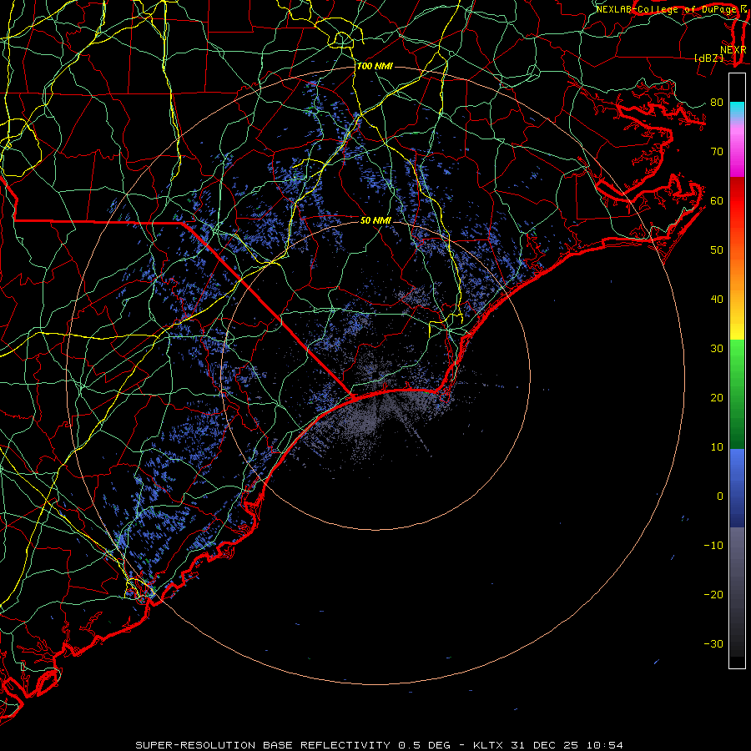
Task: Click the "[dBZ]" unit label
Action: point(708,58)
